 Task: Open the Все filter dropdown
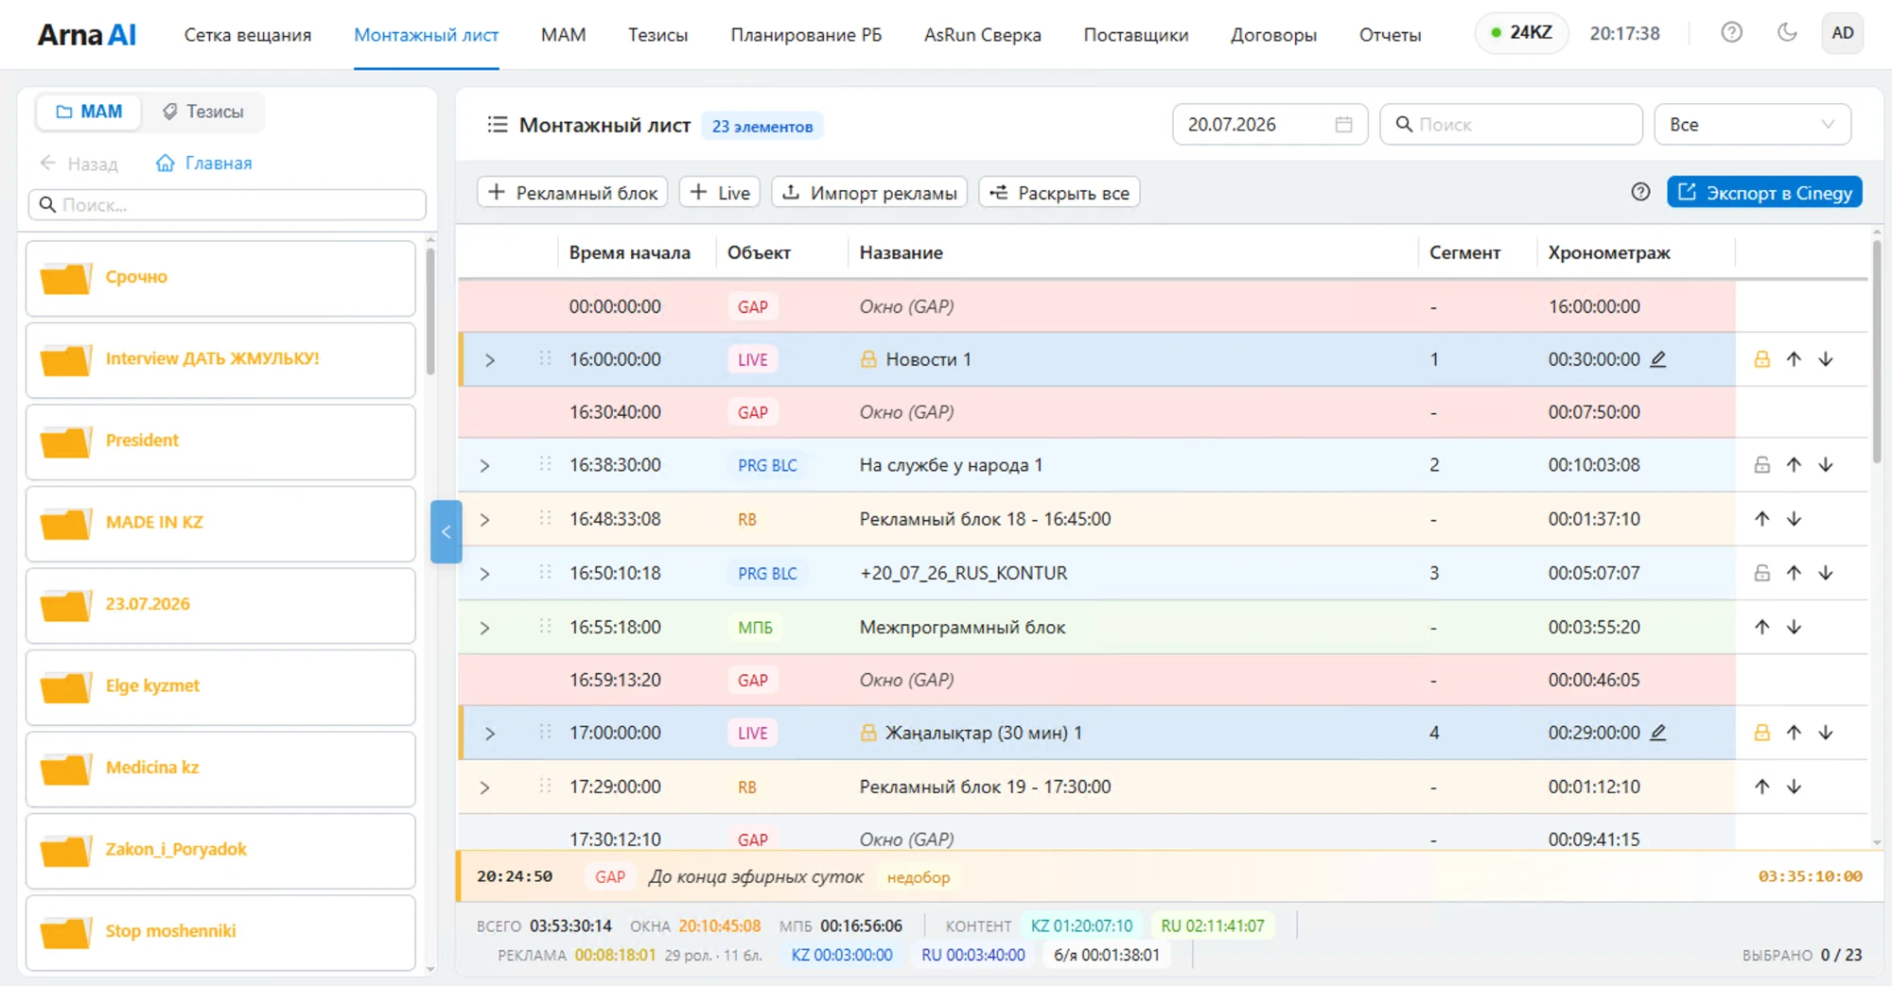(x=1752, y=125)
